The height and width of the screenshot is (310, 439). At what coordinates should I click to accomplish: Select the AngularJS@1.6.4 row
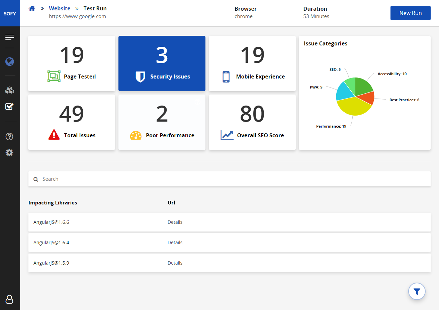[x=230, y=243]
